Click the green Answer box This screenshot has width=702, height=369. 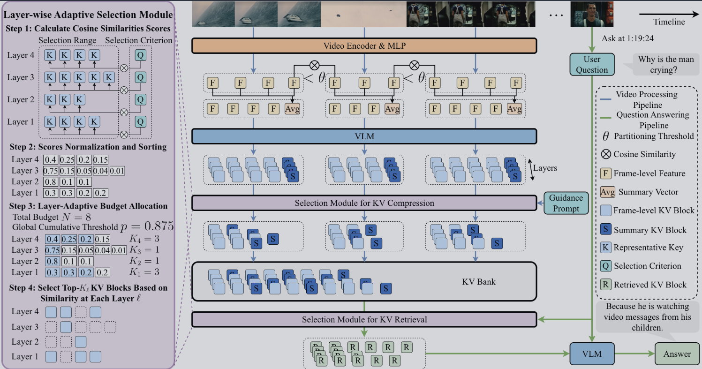pos(677,354)
